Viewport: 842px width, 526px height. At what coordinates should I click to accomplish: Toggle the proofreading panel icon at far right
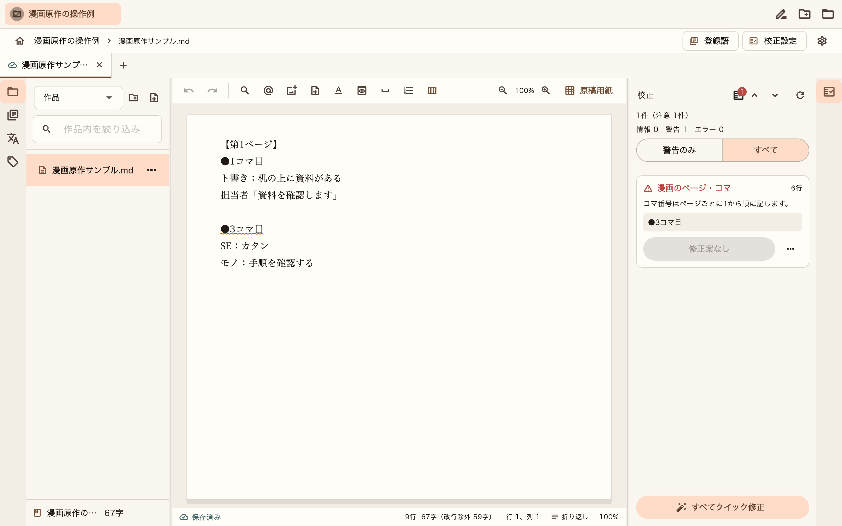(829, 92)
